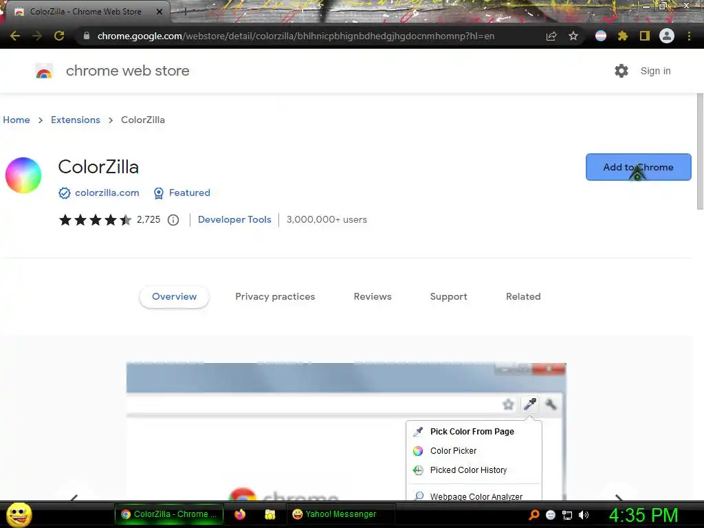Click the browser forward arrow
The width and height of the screenshot is (704, 528).
[37, 36]
